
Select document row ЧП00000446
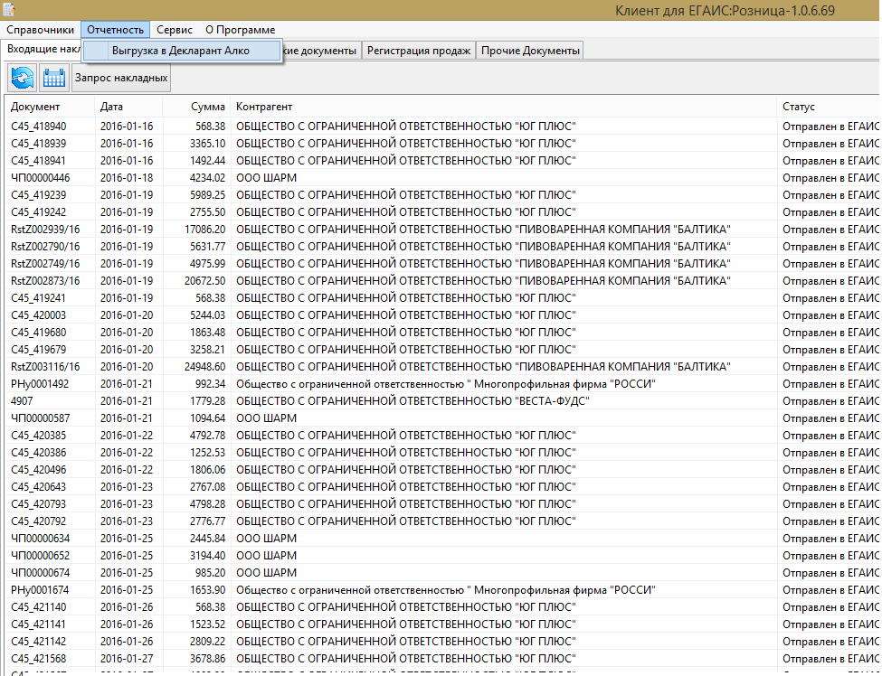point(40,178)
